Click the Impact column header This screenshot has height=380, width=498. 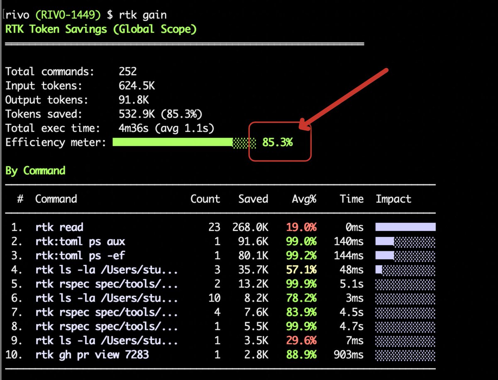click(393, 199)
